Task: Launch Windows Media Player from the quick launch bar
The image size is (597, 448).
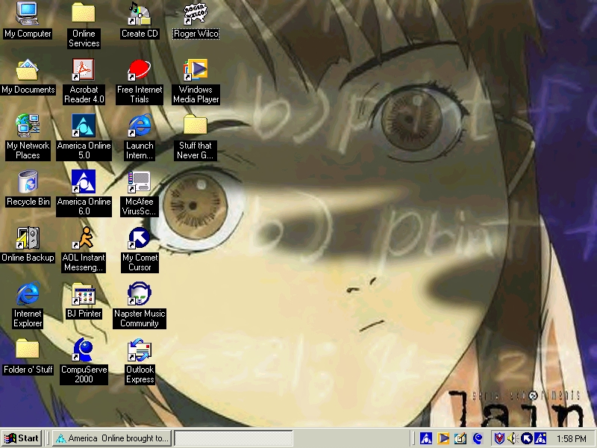Action: [443, 438]
